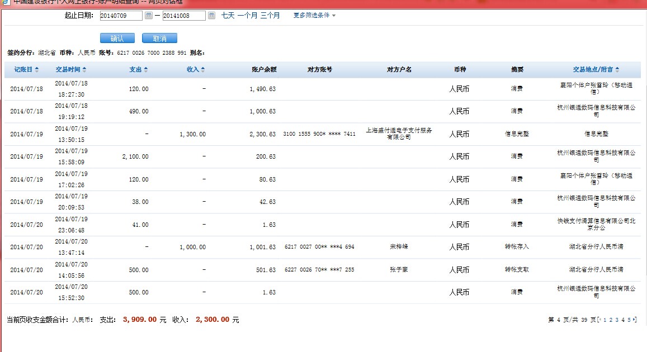
Task: Select the 三个月 date range shortcut
Action: (270, 16)
